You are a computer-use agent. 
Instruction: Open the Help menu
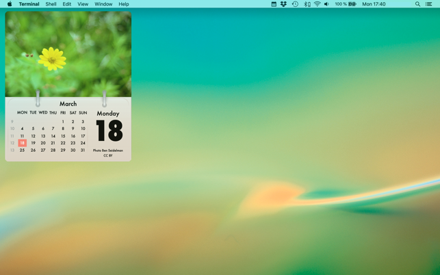[x=124, y=4]
